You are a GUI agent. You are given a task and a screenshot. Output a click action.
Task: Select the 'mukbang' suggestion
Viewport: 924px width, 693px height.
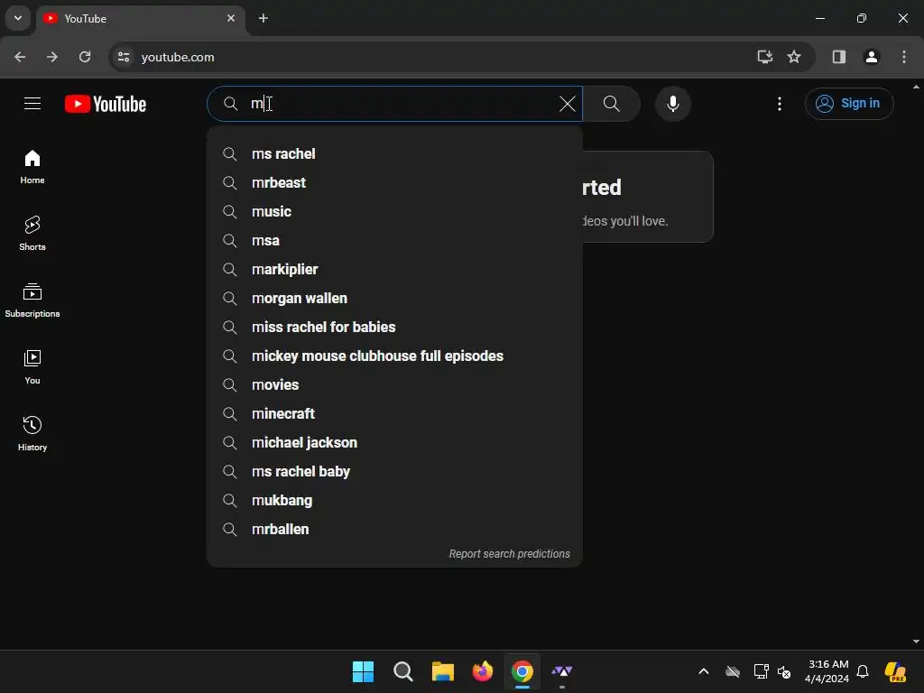point(394,500)
